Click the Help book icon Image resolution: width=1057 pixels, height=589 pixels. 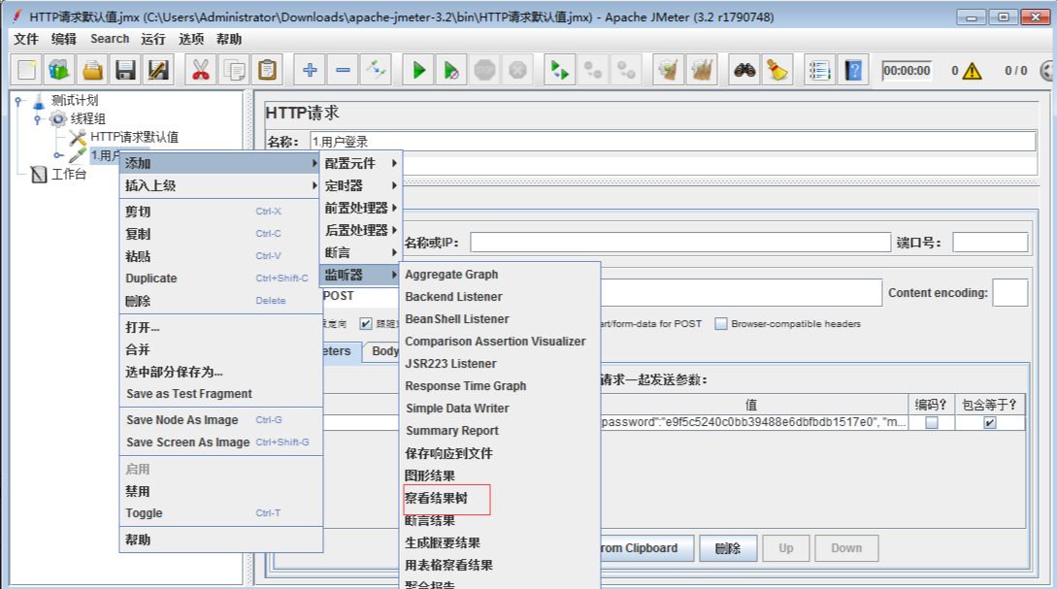[852, 69]
